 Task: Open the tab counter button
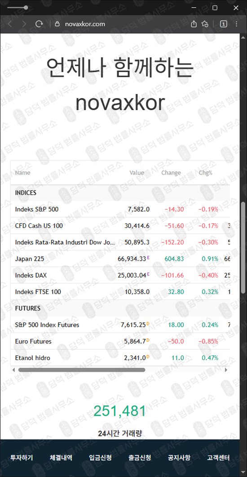click(223, 24)
